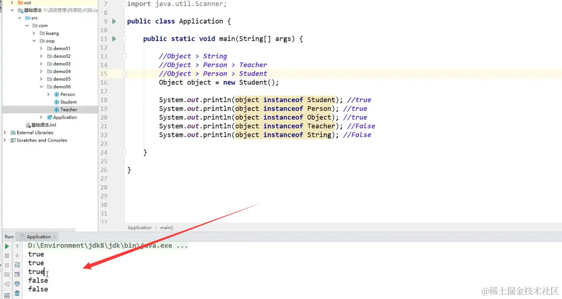Viewport: 562px width, 299px height.
Task: Run class via gutter arrow on line 9
Action: 114,21
